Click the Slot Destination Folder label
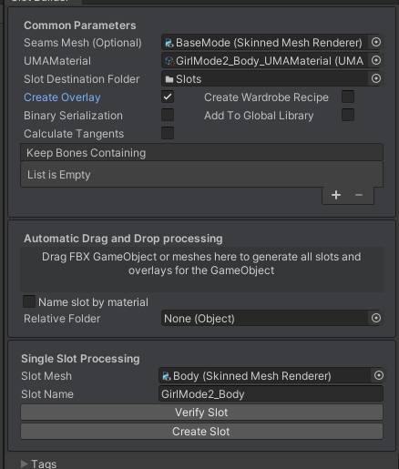 click(82, 79)
